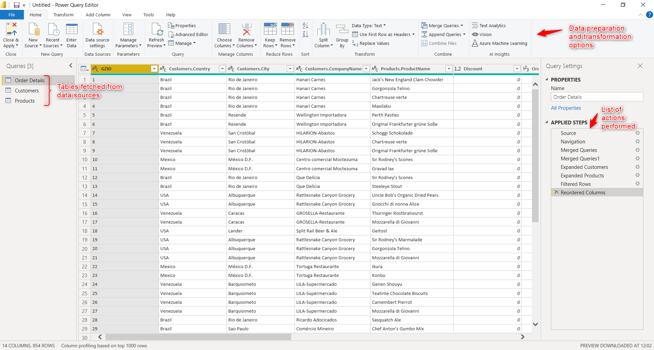Screen dimensions: 654x350
Task: Select the Filtered Rows applied step
Action: click(576, 184)
